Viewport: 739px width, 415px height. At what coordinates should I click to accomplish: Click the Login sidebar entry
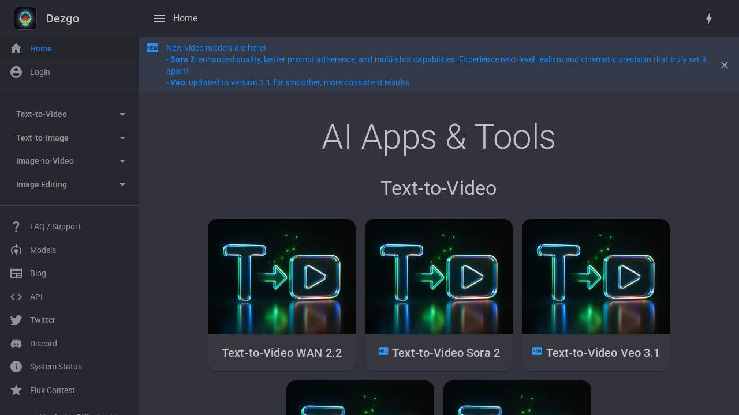pos(40,72)
